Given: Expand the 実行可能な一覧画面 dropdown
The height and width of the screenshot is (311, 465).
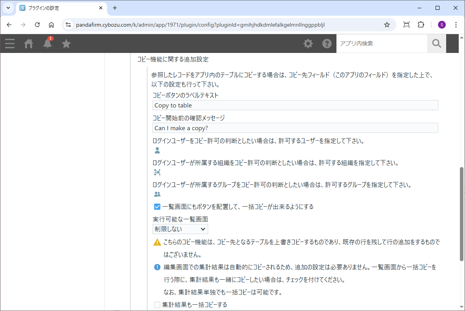Looking at the screenshot, I should [180, 229].
